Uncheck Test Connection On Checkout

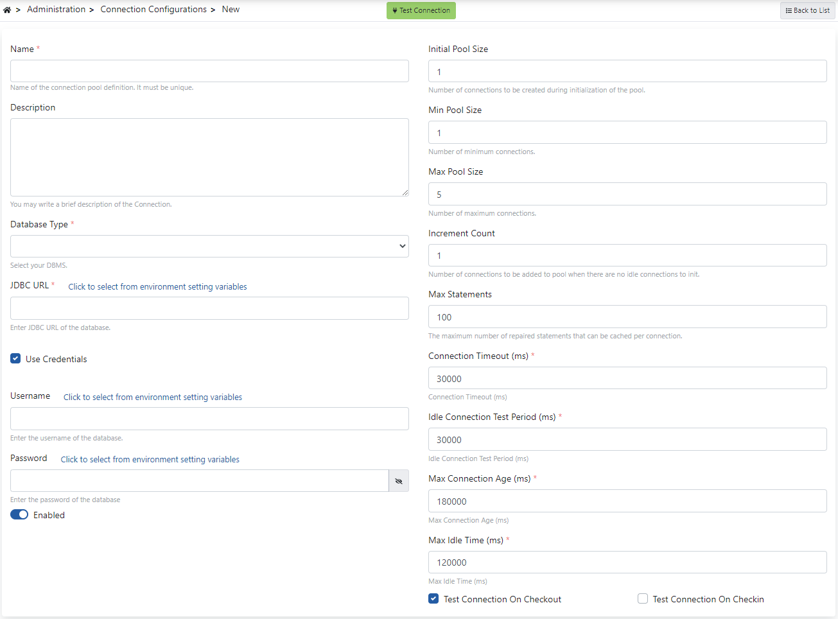click(433, 599)
